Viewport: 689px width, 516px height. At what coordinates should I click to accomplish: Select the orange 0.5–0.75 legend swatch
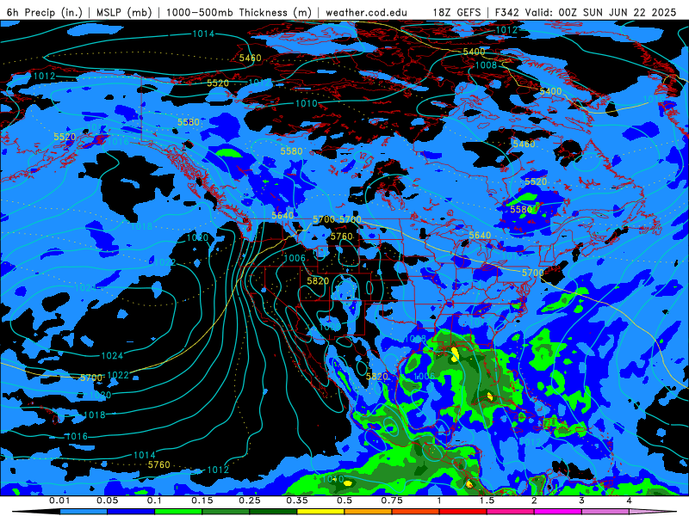coord(369,512)
